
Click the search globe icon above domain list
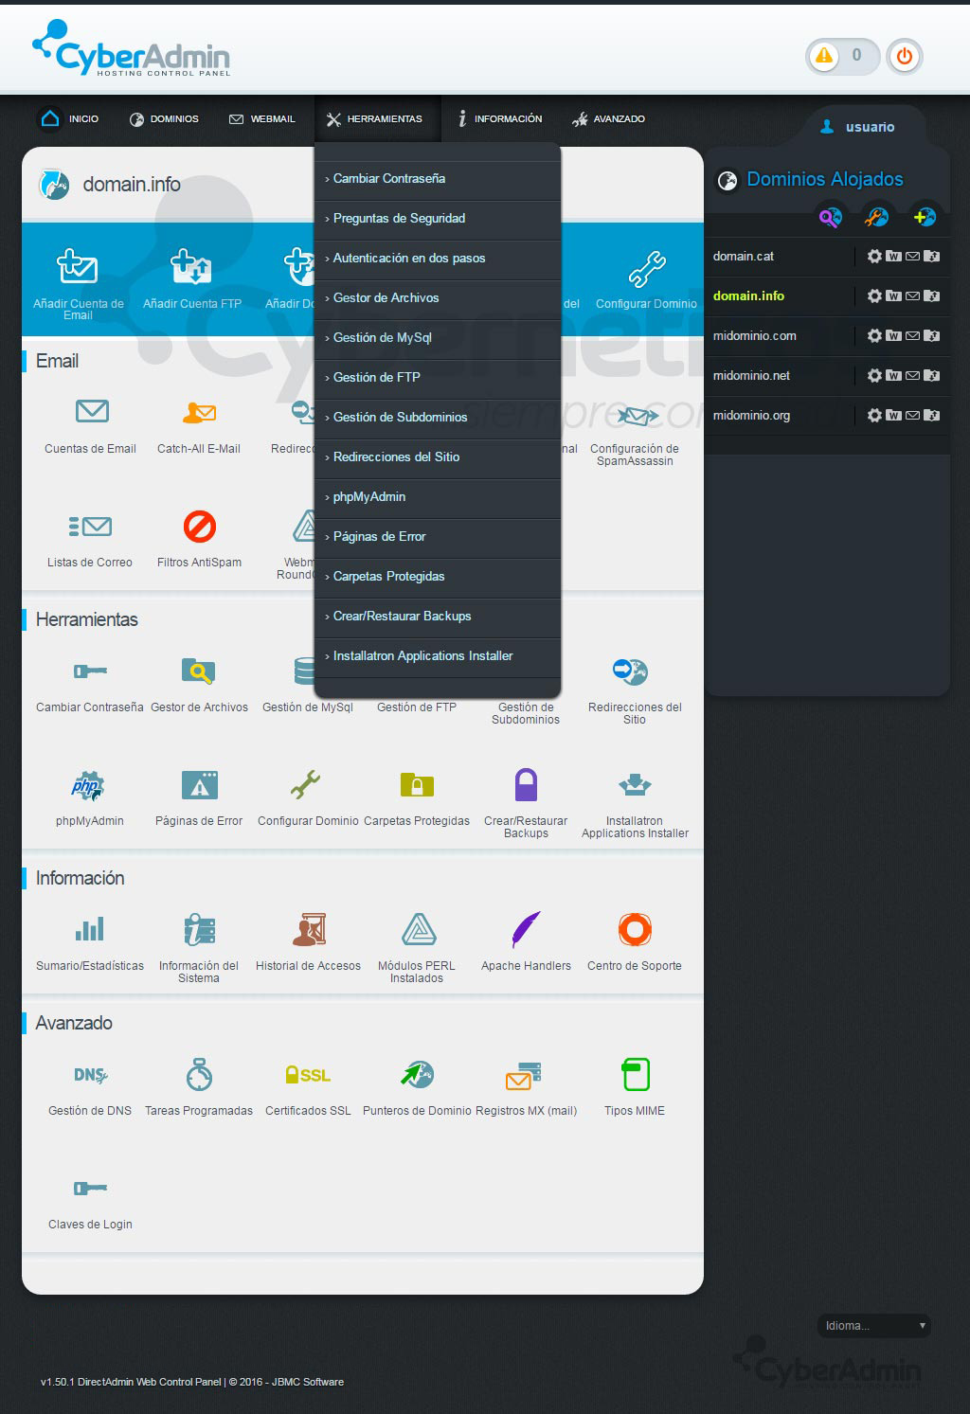click(830, 217)
